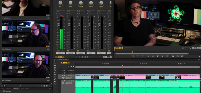Select the Pen tool
This screenshot has height=93, width=201.
55,79
